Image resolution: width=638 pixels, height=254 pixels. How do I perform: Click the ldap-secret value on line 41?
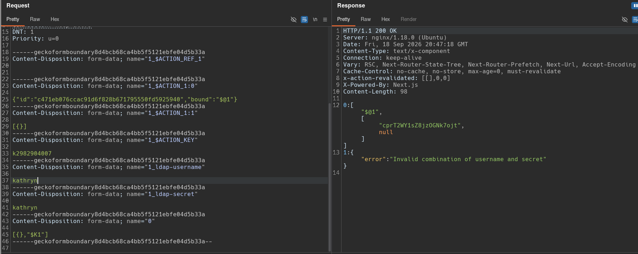coord(25,208)
